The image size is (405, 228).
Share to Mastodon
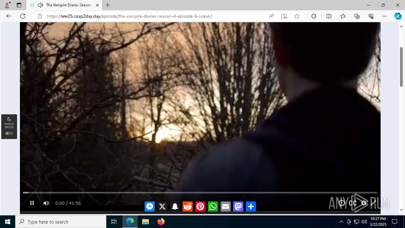coord(238,206)
